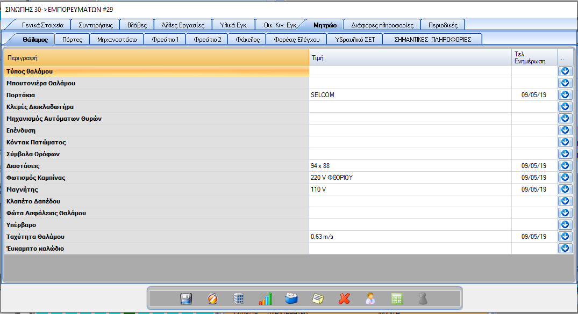
Task: Go to the ΣΗΜΑΝΤΙΚΕΣ ΠΛΗΡΟΦΟΡΙΕΣ sub-tab
Action: pos(432,39)
